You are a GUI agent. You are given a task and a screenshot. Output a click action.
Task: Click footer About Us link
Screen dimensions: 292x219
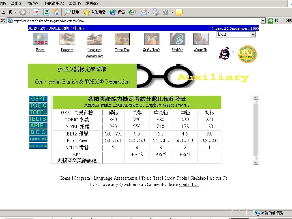[x=218, y=178]
